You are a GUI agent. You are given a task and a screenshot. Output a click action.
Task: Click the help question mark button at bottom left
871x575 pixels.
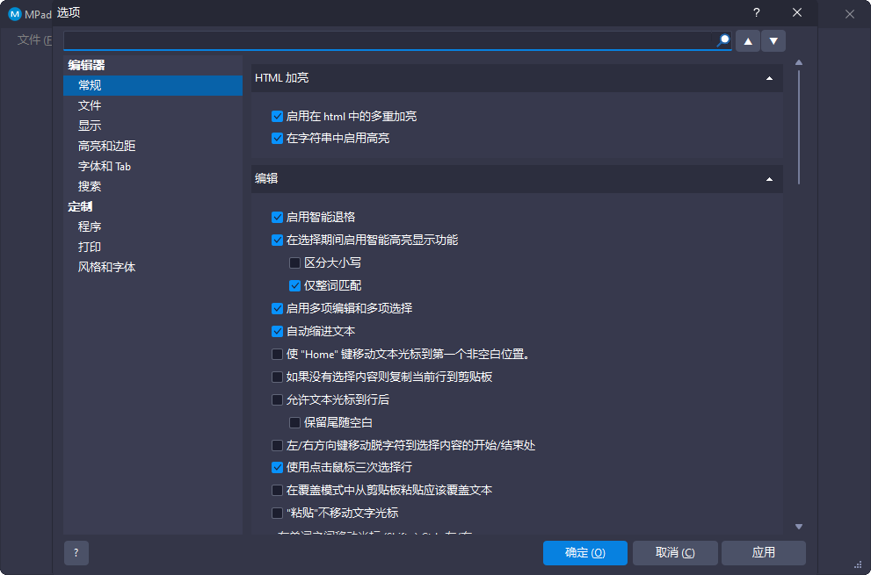(x=76, y=553)
